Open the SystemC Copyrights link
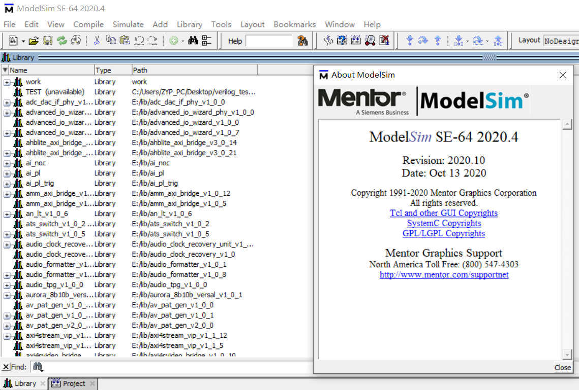The width and height of the screenshot is (579, 390). pos(444,223)
